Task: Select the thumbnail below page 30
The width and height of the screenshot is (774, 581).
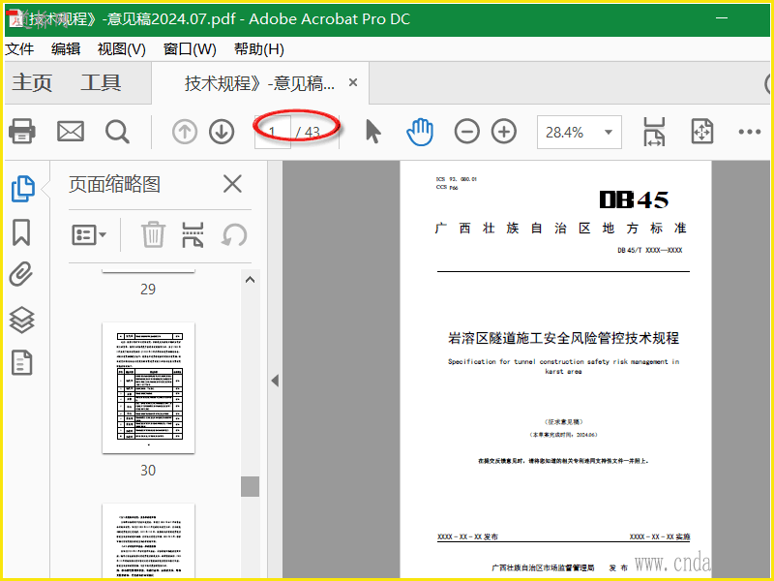Action: [149, 540]
